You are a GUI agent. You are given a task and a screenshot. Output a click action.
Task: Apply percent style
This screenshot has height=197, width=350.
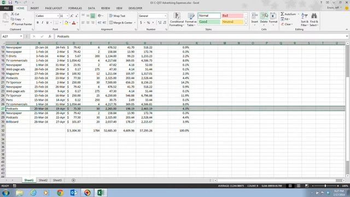[x=148, y=22]
